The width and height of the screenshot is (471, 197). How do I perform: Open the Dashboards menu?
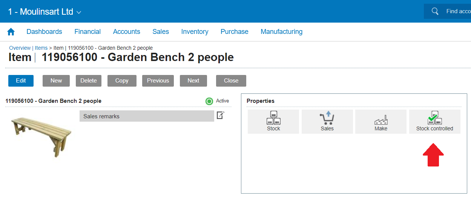pos(44,32)
